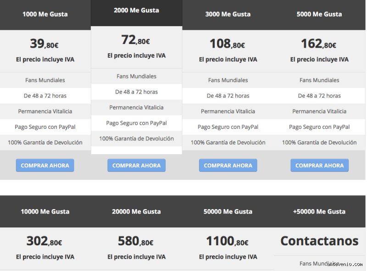Select the 5000 Me Gusta plan header
This screenshot has height=271, width=367.
point(319,14)
